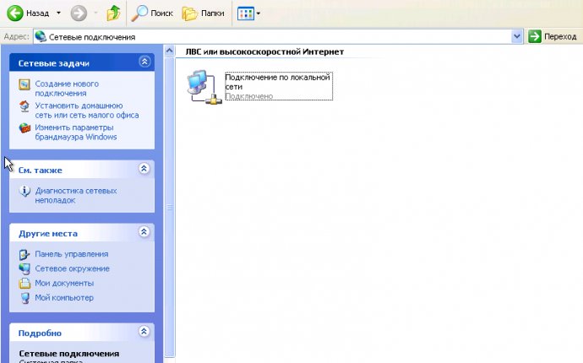Click the ЛВС или высокоскоростной Интернет heading
583x363 pixels.
264,51
